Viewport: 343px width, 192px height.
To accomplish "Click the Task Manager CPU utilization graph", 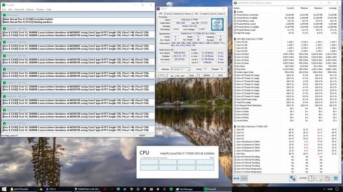I will [177, 165].
